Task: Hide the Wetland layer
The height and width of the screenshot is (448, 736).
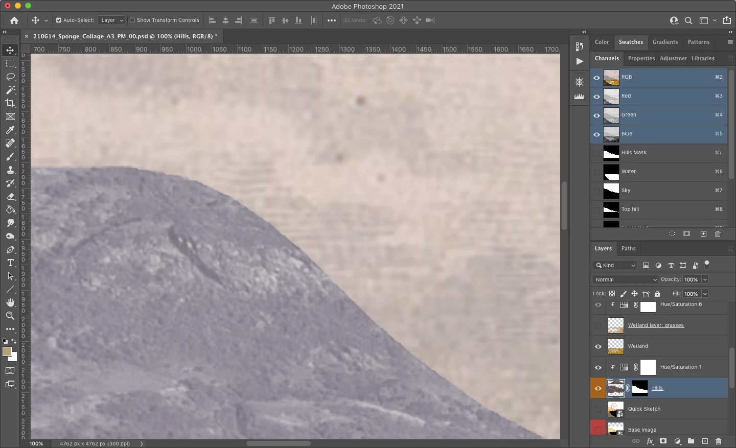Action: click(x=598, y=346)
